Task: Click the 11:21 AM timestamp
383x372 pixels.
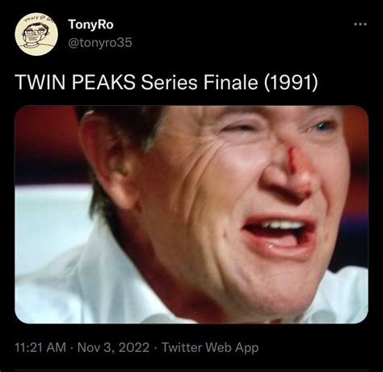Action: [40, 347]
